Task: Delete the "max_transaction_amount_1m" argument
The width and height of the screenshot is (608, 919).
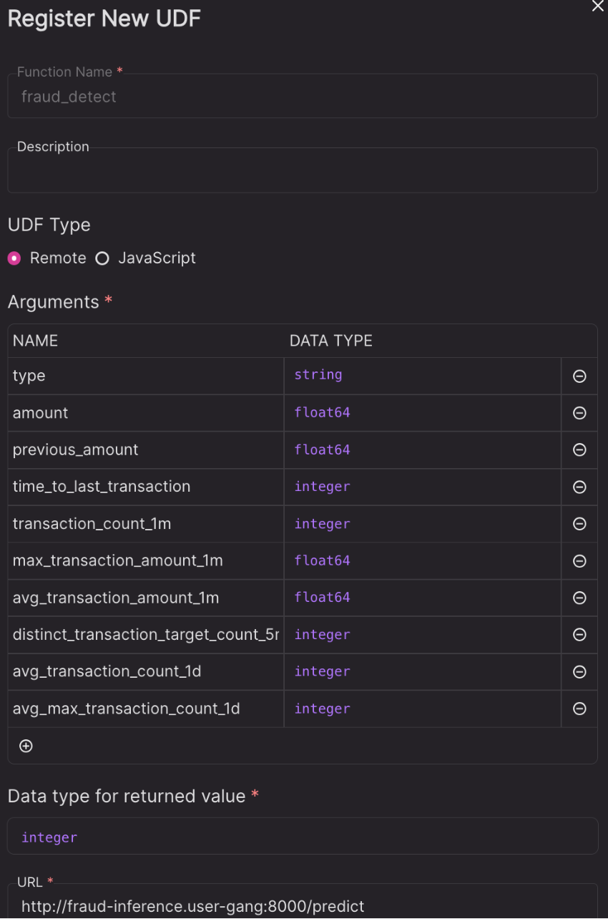Action: [579, 560]
